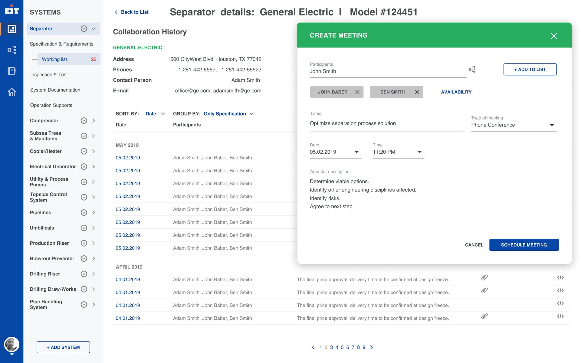The height and width of the screenshot is (363, 581).
Task: Open the Type of meeting dropdown
Action: coord(514,125)
